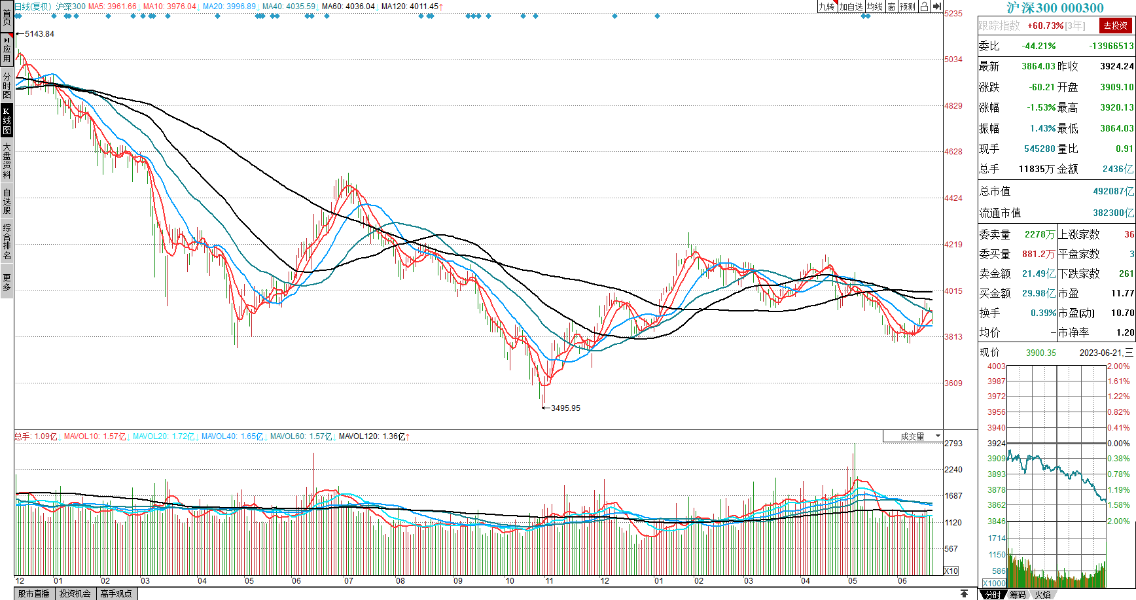Click the red 去投资 button
The width and height of the screenshot is (1136, 600).
(1115, 26)
